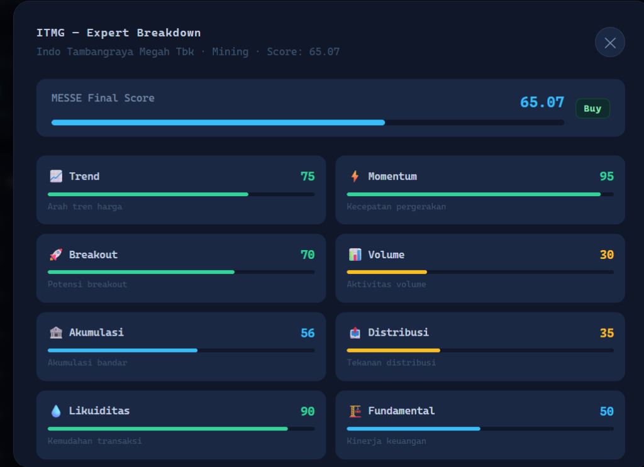
Task: Click the Trend chart icon
Action: click(x=56, y=177)
